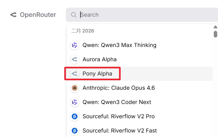Click the Riverflow V2 Pro icon
218x137 pixels.
[75, 116]
